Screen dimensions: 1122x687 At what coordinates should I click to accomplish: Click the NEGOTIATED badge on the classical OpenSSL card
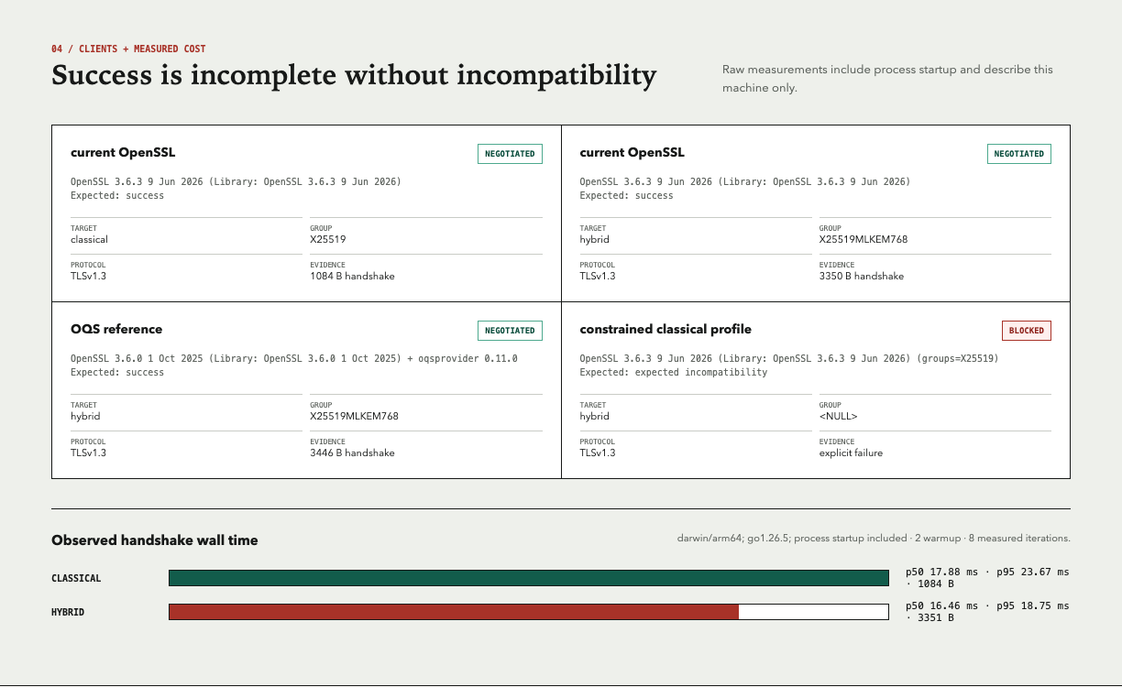(x=510, y=154)
